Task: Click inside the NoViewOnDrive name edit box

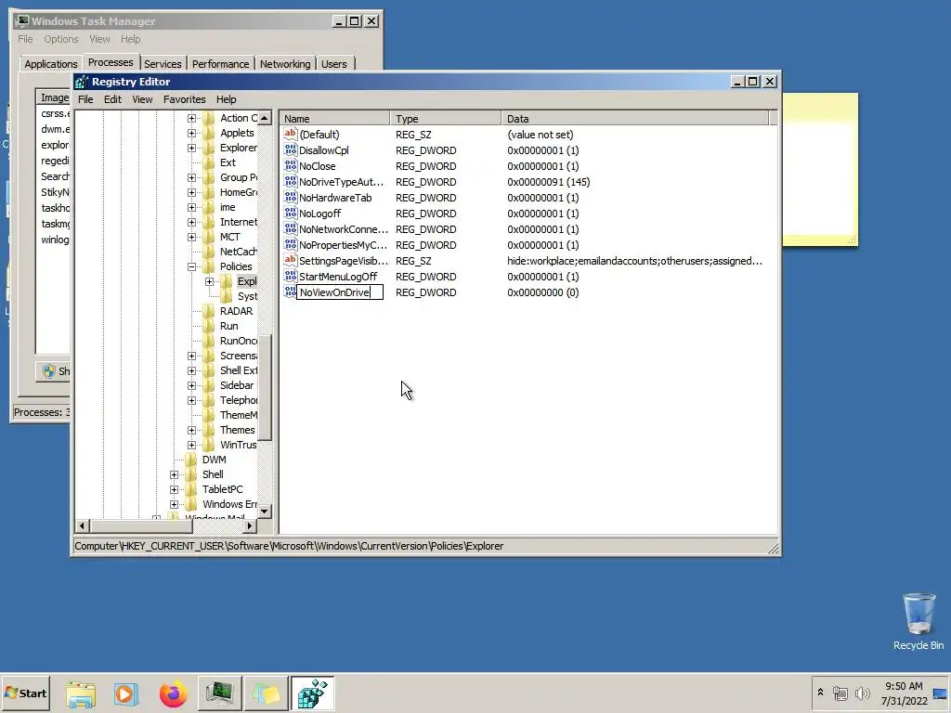Action: coord(340,292)
